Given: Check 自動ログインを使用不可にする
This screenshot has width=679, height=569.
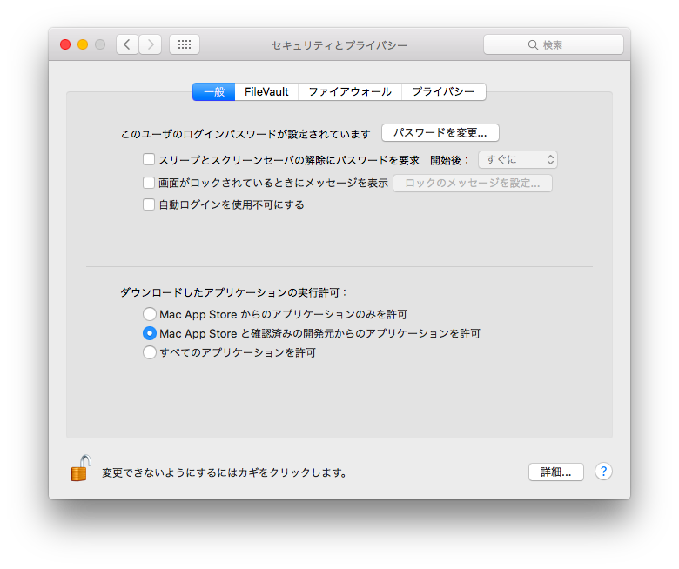Looking at the screenshot, I should click(x=149, y=204).
